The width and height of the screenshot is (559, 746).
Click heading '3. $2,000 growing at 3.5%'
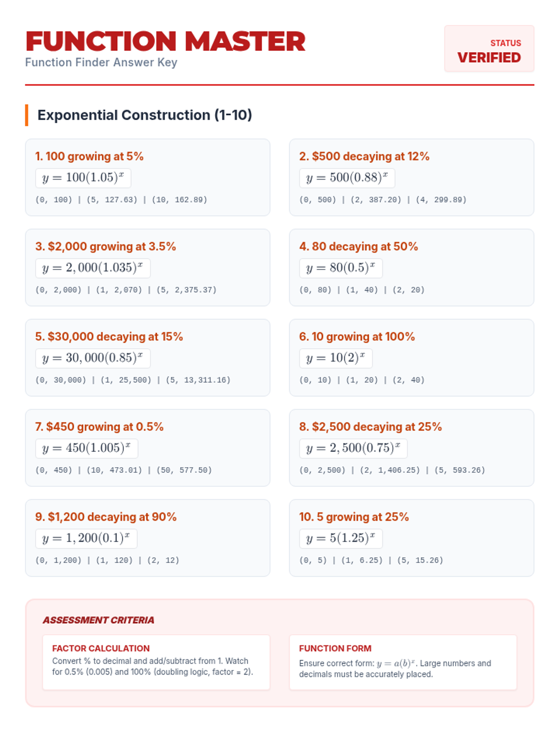point(106,246)
